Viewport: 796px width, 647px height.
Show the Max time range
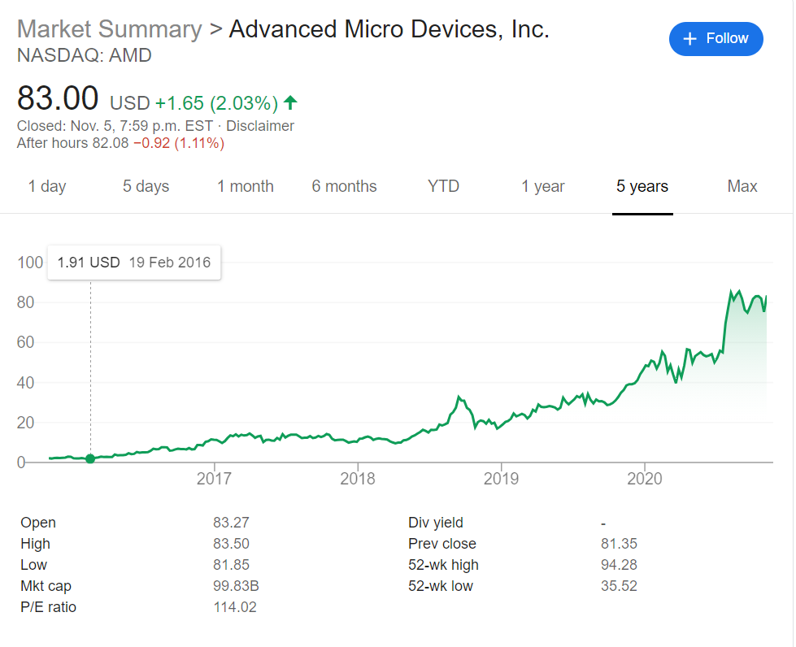coord(742,186)
